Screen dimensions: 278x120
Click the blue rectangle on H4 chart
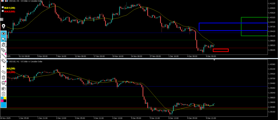[199, 27]
